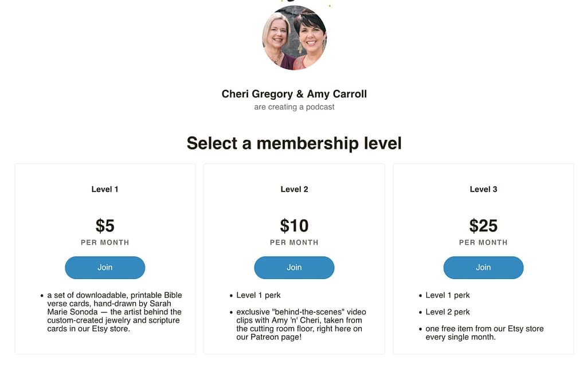Click the 'Select a membership level' heading

[294, 143]
